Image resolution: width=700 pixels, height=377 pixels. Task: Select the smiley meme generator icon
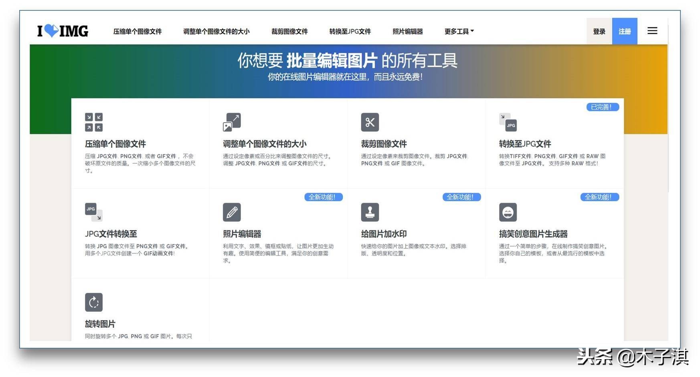coord(508,212)
